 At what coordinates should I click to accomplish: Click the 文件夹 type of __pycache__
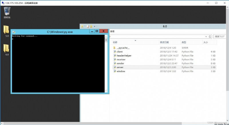tap(185, 48)
